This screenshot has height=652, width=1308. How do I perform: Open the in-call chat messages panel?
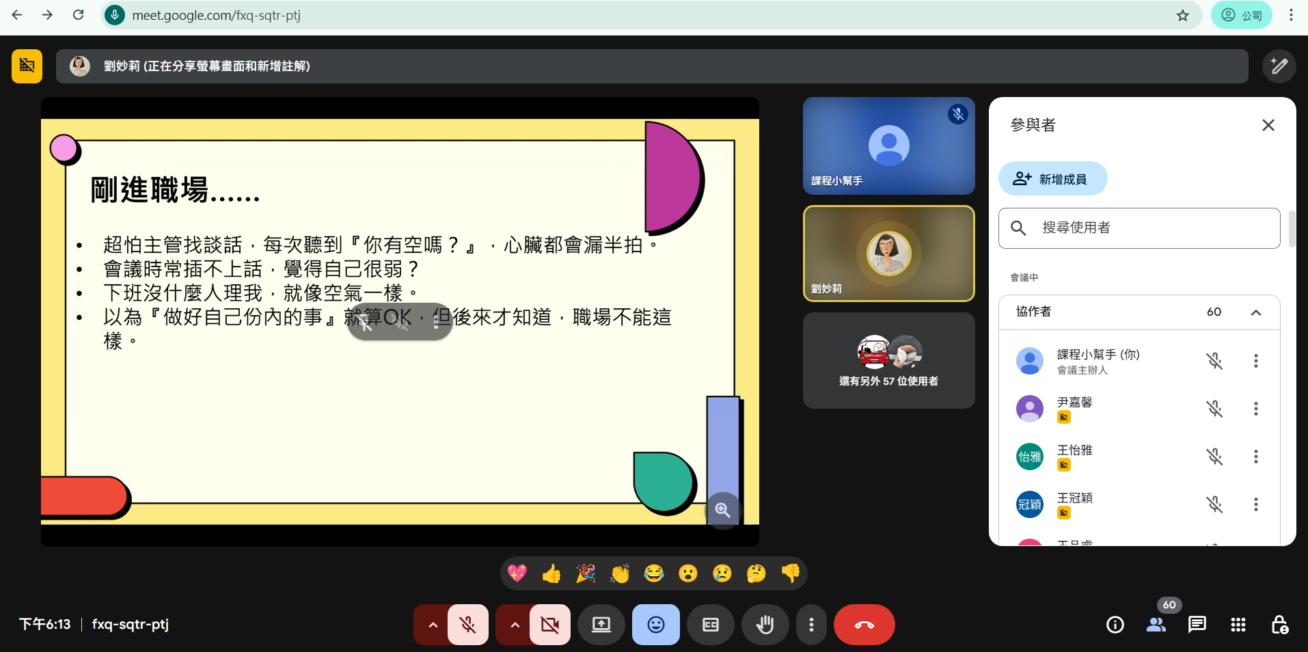[1197, 625]
